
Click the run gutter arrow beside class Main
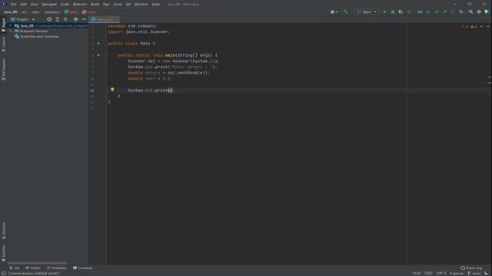(x=98, y=44)
